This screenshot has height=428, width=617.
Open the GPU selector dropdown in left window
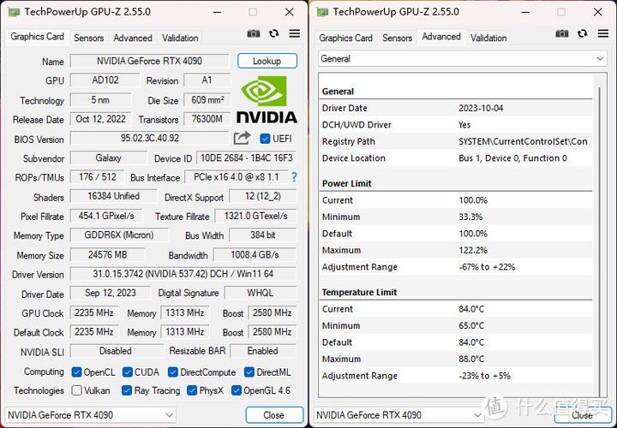click(91, 415)
